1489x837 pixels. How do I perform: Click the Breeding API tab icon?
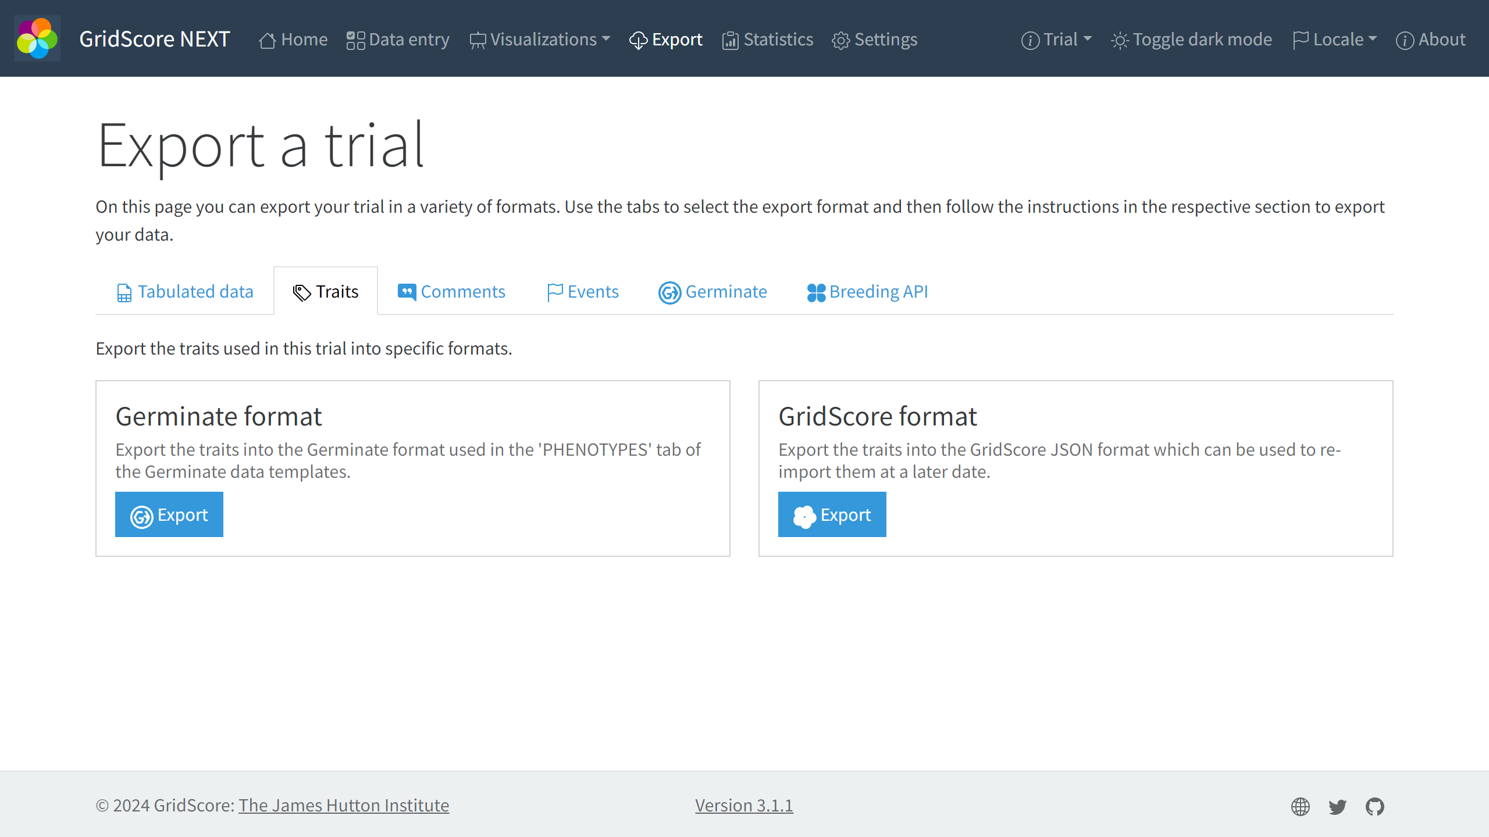coord(815,291)
